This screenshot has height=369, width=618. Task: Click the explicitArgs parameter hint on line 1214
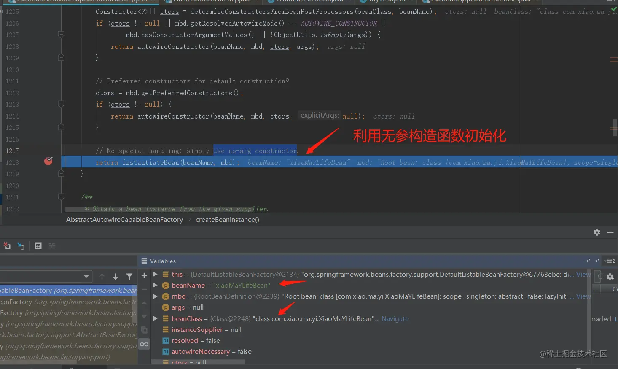[x=320, y=115]
